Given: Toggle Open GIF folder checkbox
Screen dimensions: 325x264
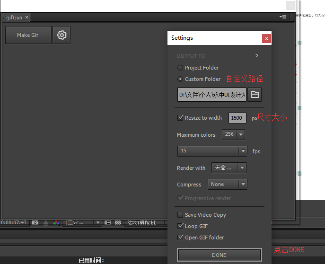Looking at the screenshot, I should pos(180,238).
